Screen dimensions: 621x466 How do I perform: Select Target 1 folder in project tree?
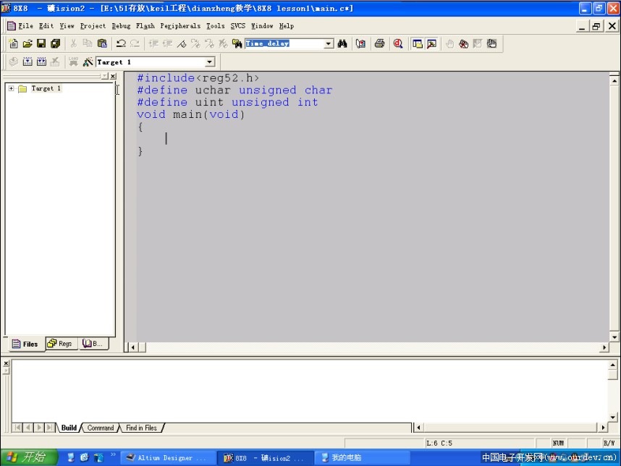click(x=40, y=88)
